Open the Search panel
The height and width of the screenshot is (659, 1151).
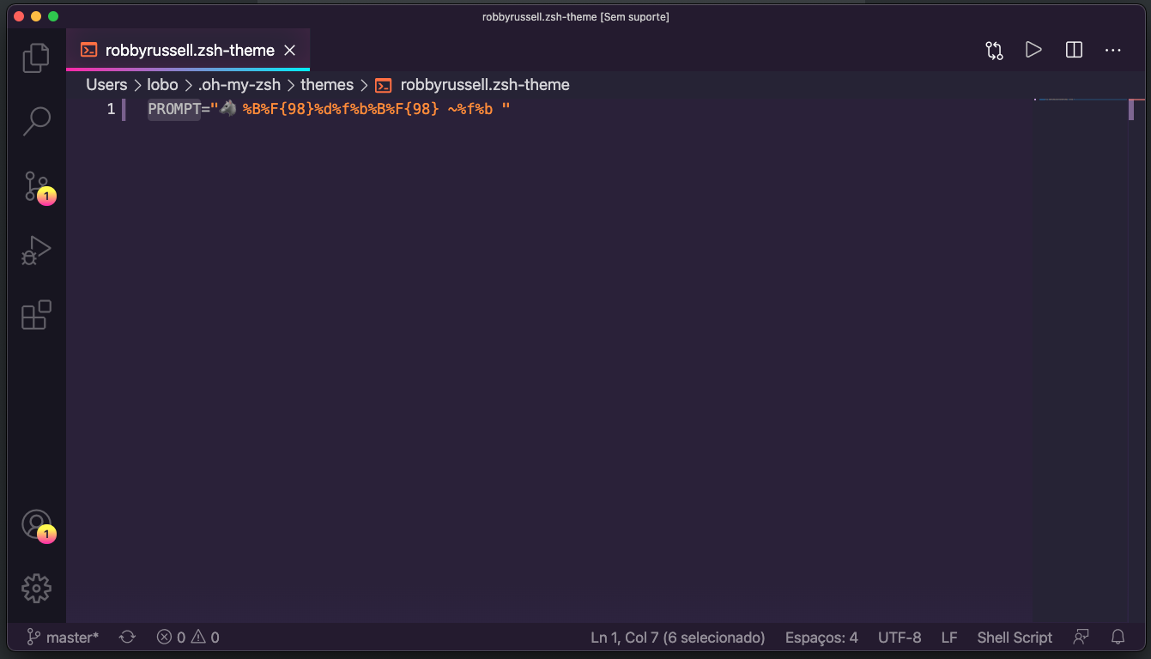click(36, 121)
